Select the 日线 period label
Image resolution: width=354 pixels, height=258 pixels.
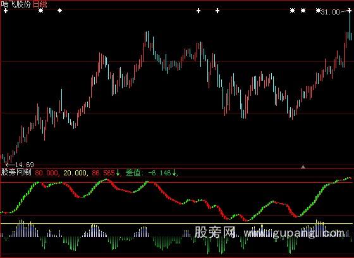(x=40, y=4)
